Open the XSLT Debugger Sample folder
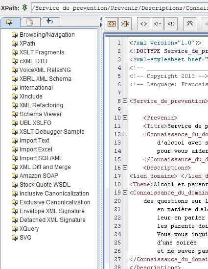Viewport: 208px width, 269px height. 48,132
